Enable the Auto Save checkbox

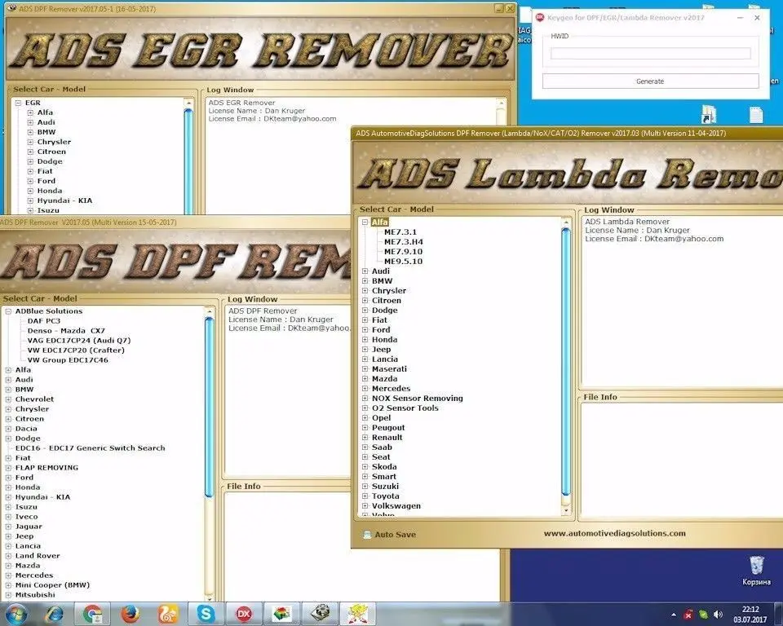point(367,535)
